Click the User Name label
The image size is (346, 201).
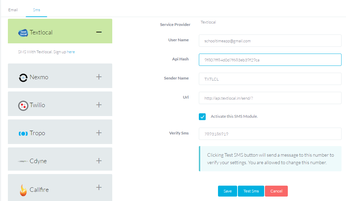click(179, 40)
